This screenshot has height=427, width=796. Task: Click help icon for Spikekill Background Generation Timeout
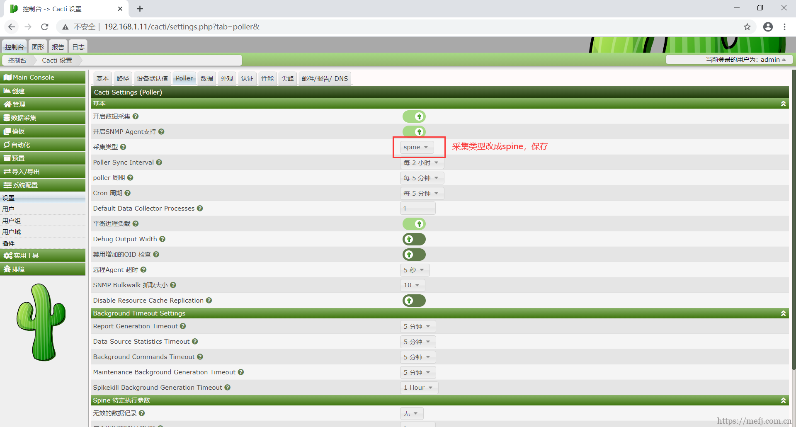coord(228,388)
